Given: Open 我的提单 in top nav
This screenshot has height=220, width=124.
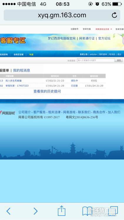Looking at the screenshot, I should [103, 54].
